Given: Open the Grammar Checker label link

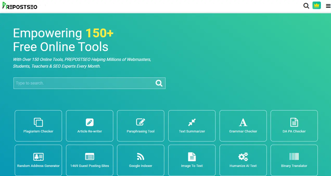Looking at the screenshot, I should point(243,131).
